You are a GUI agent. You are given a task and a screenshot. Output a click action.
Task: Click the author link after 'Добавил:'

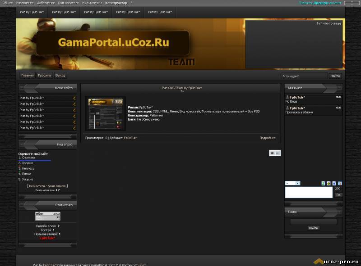[130, 138]
